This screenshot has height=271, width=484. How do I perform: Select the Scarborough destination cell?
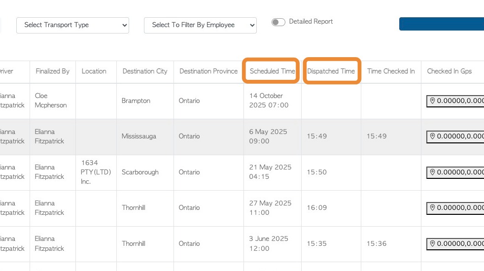coord(140,172)
